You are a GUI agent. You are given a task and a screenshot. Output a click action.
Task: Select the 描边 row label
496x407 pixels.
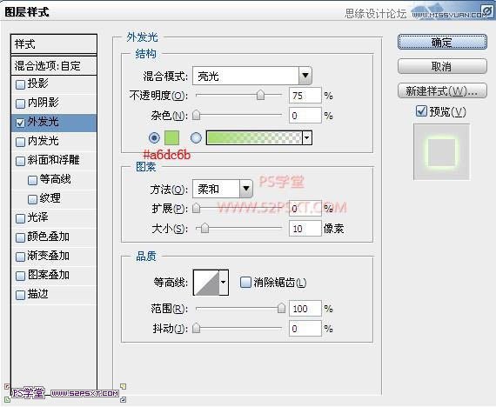point(37,294)
